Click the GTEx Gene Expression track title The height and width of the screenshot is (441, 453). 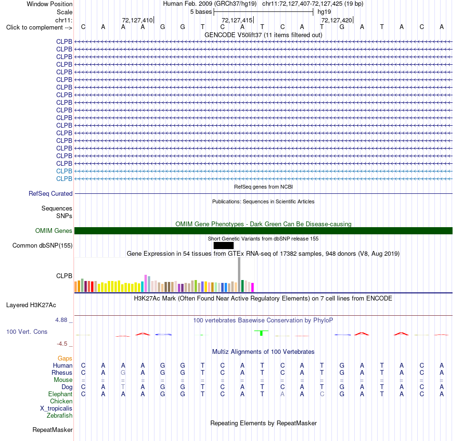[x=263, y=254]
